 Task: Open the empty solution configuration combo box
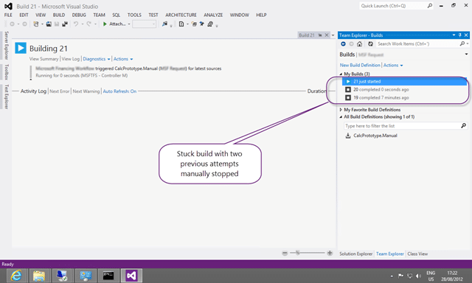tap(145, 24)
